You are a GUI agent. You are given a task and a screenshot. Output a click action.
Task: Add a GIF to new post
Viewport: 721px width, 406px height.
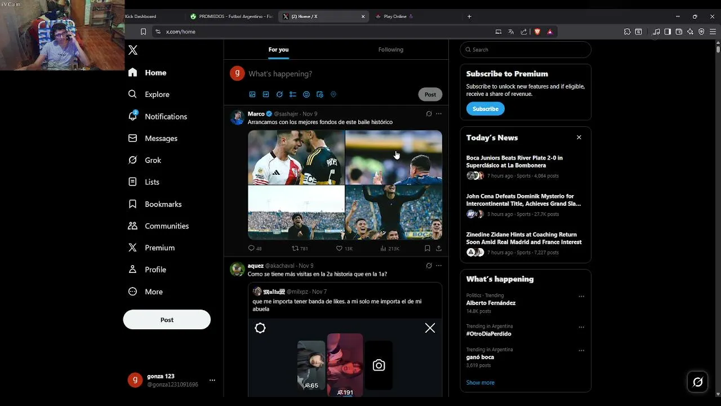266,94
